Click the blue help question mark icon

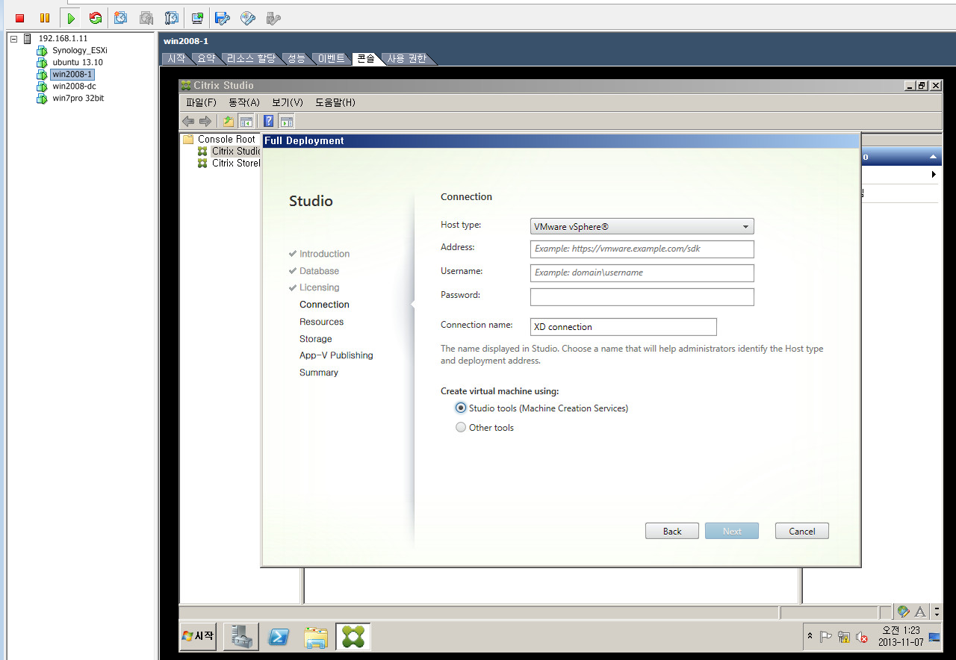[x=269, y=121]
